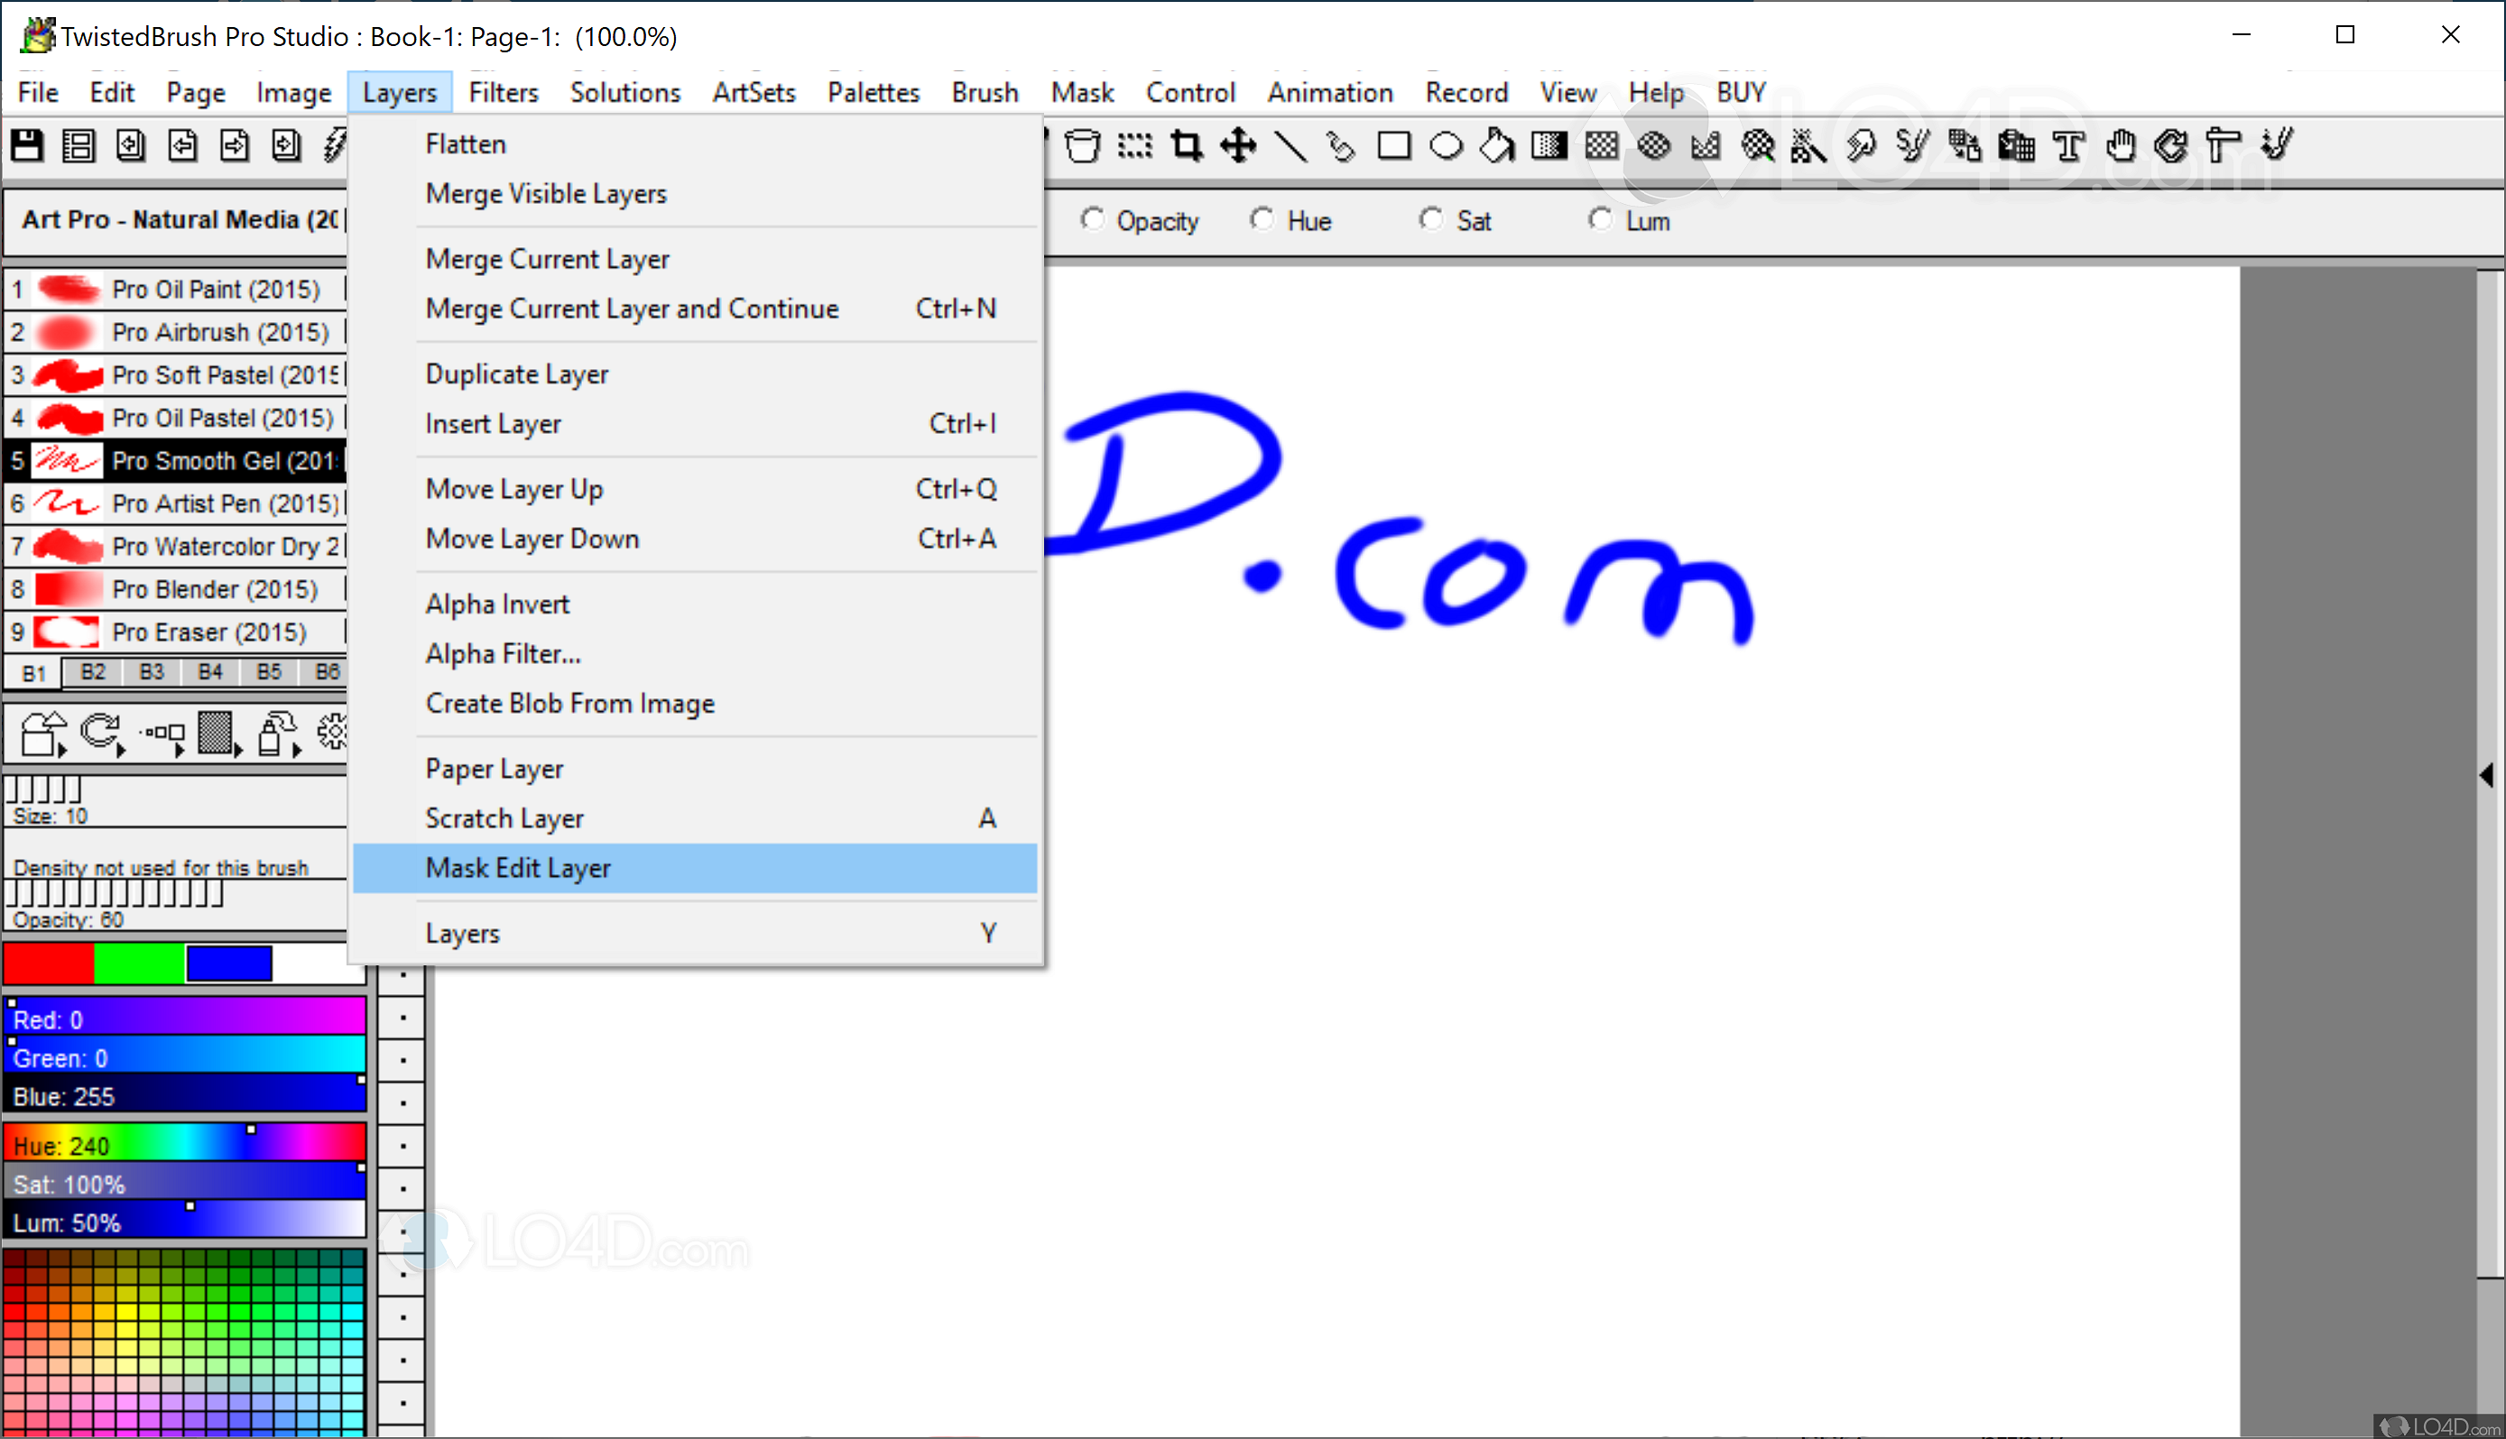This screenshot has height=1439, width=2506.
Task: Click the Save disk icon in toolbar
Action: 27,146
